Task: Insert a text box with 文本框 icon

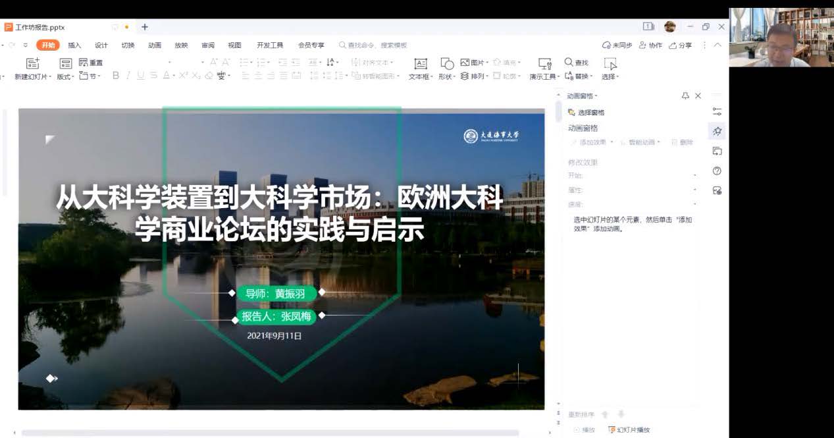Action: (x=420, y=64)
